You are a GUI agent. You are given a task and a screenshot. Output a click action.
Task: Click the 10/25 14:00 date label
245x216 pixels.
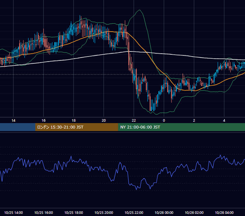click(x=13, y=212)
